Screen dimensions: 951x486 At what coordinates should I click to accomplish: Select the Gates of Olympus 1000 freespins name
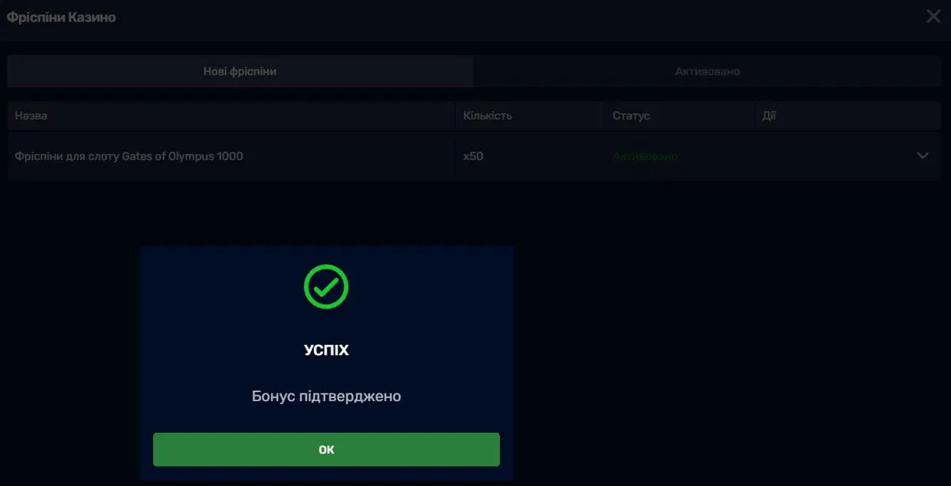129,156
